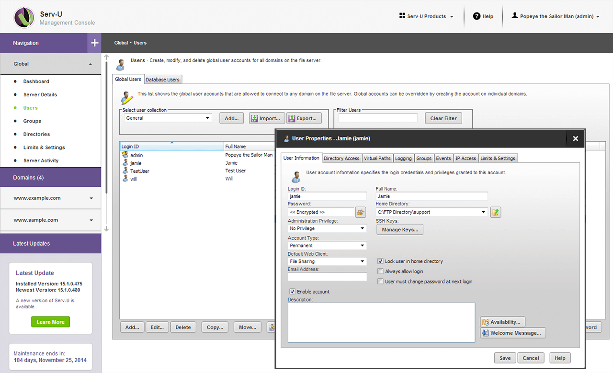Screen dimensions: 613x373
Task: Click the browse home directory folder icon
Action: click(x=496, y=212)
